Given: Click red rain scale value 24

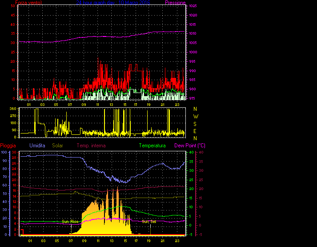Looking at the screenshot, I should 14,169.
